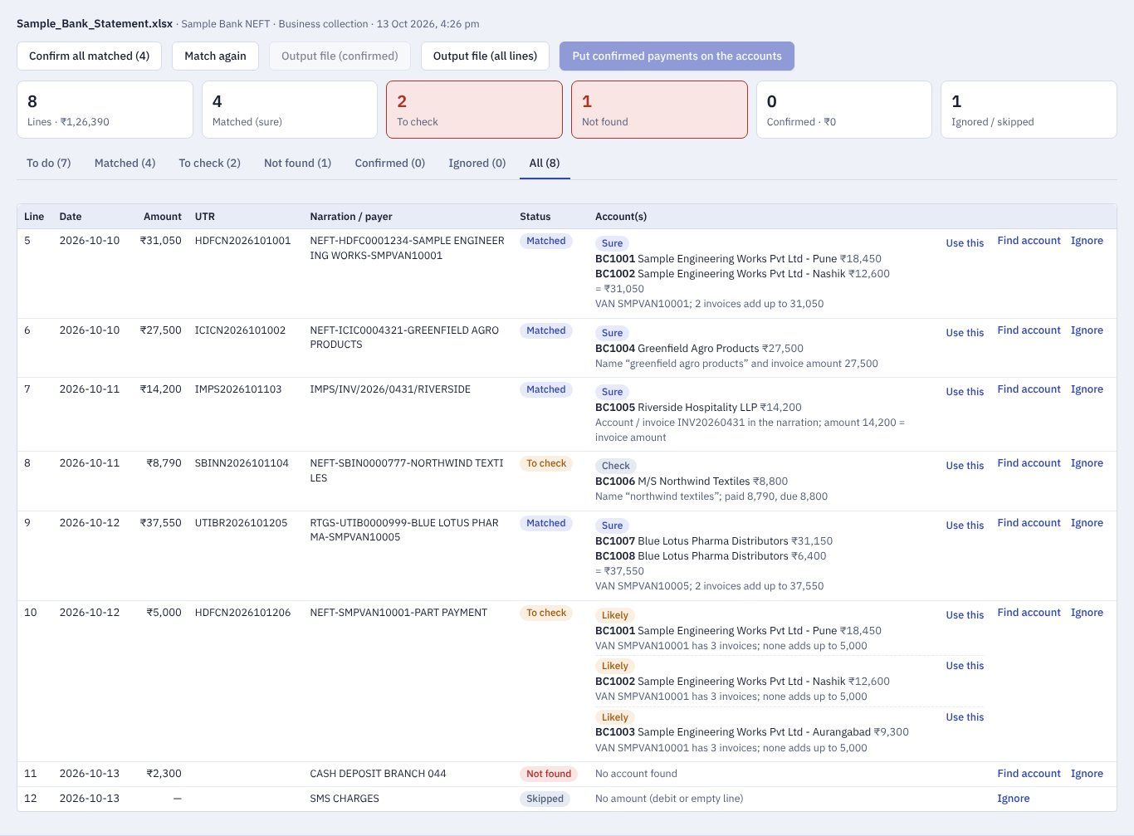
Task: Find account for line 8 Northwind
Action: point(1029,463)
